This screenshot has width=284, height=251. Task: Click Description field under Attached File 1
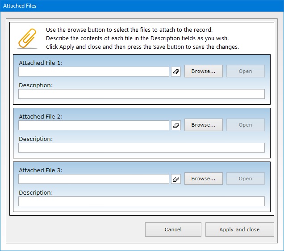[141, 94]
